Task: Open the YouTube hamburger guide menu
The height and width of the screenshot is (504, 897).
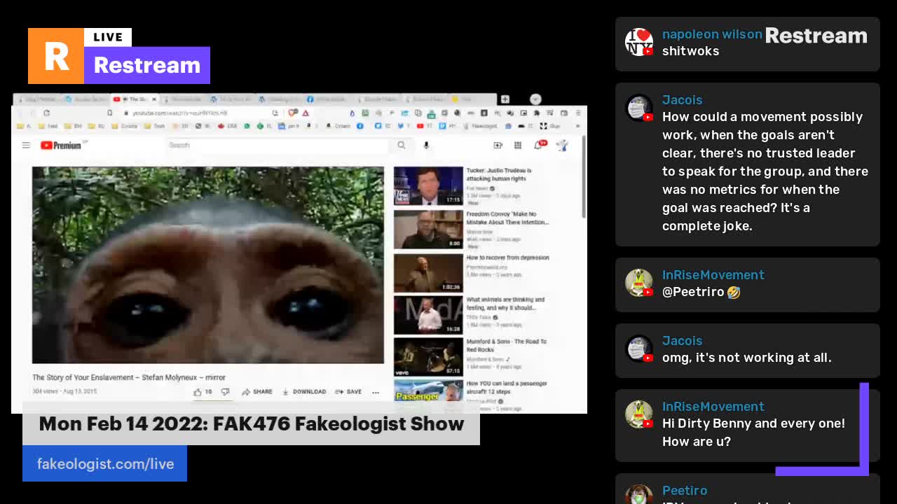Action: (x=26, y=146)
